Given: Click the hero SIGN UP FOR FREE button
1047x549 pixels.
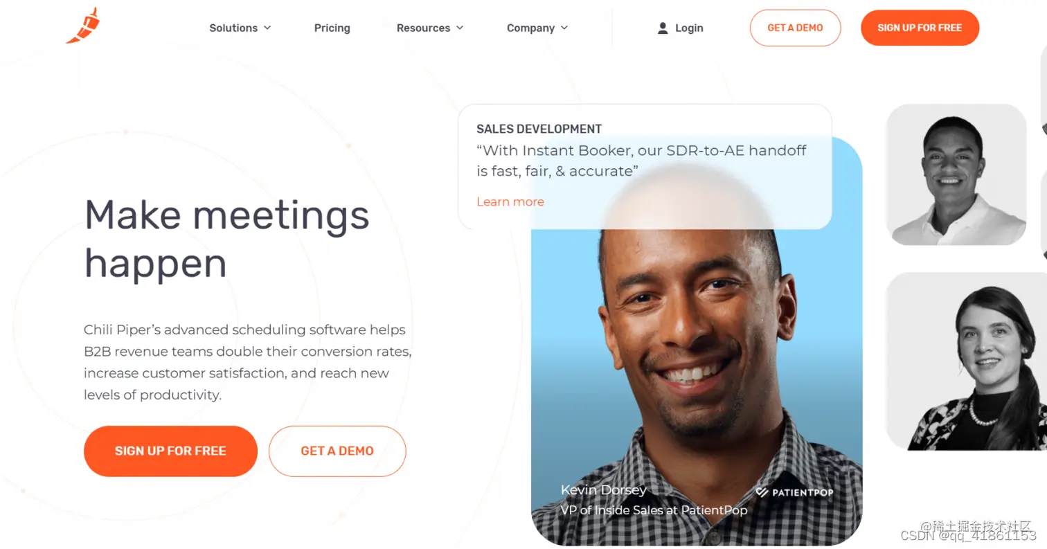Looking at the screenshot, I should click(x=170, y=451).
